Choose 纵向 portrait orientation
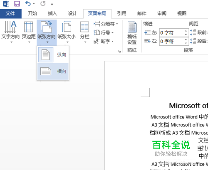208x170 pixels. point(53,55)
